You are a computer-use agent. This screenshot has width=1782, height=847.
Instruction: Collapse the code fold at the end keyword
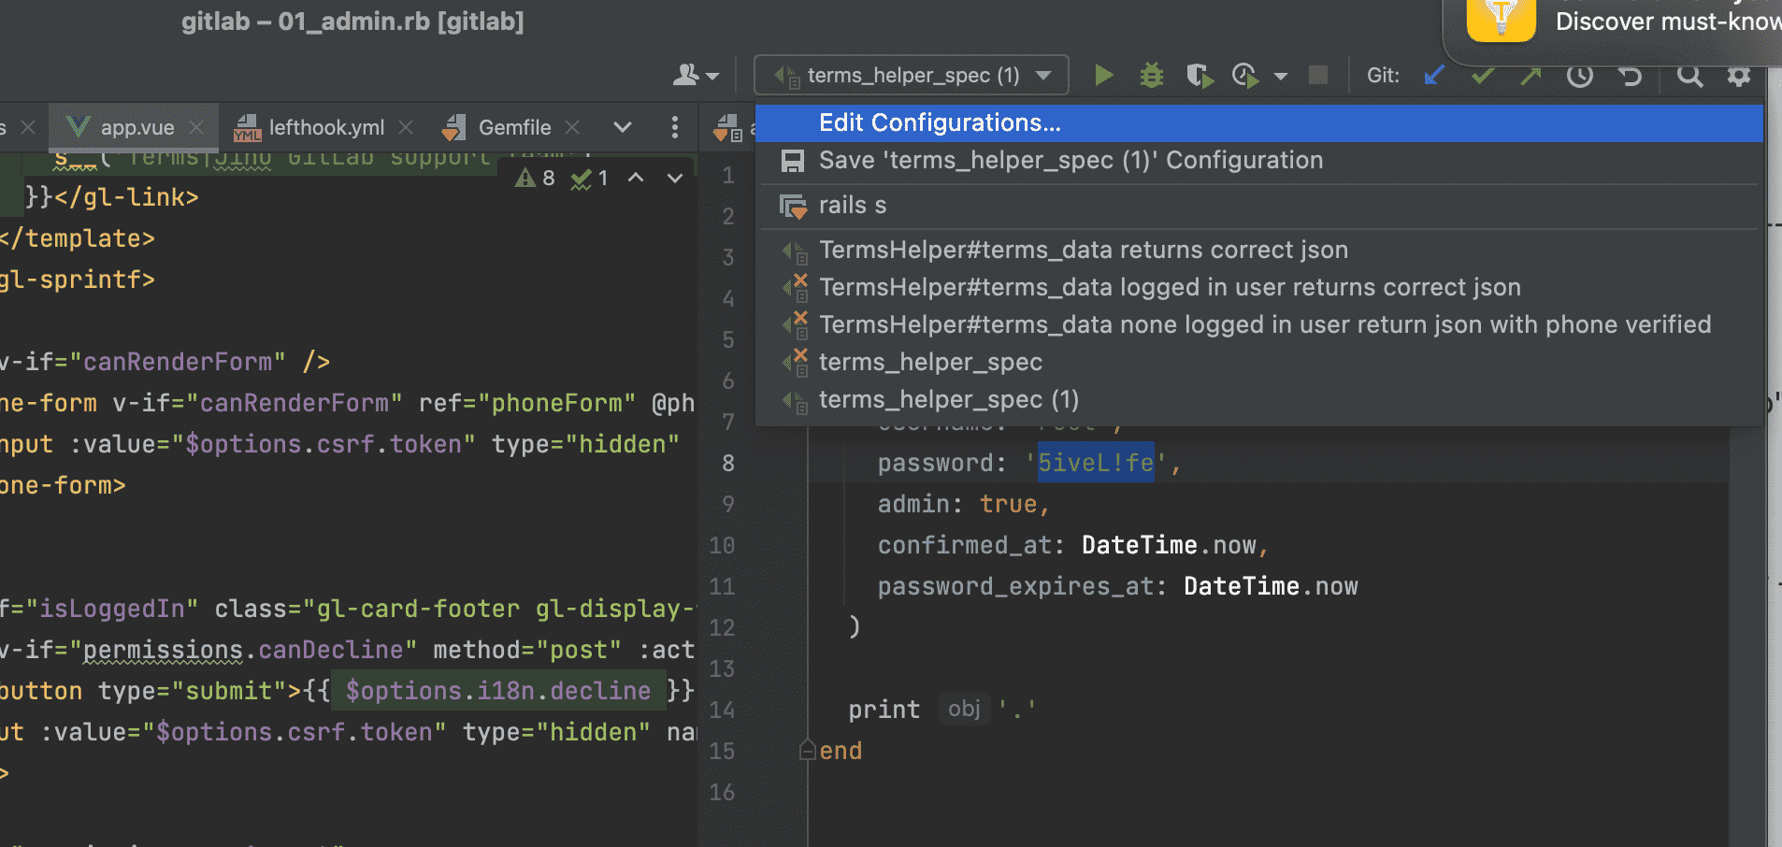click(x=807, y=750)
